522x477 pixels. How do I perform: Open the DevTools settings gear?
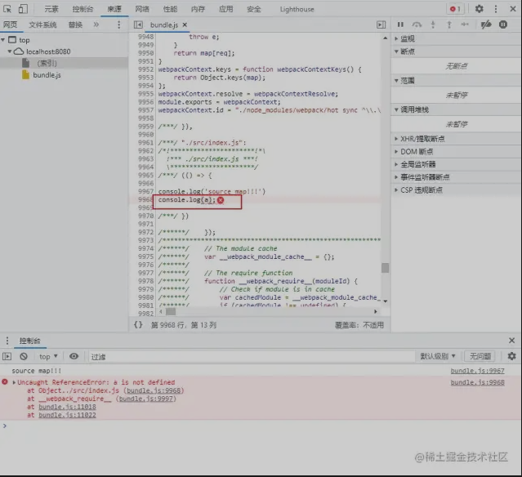[x=479, y=9]
